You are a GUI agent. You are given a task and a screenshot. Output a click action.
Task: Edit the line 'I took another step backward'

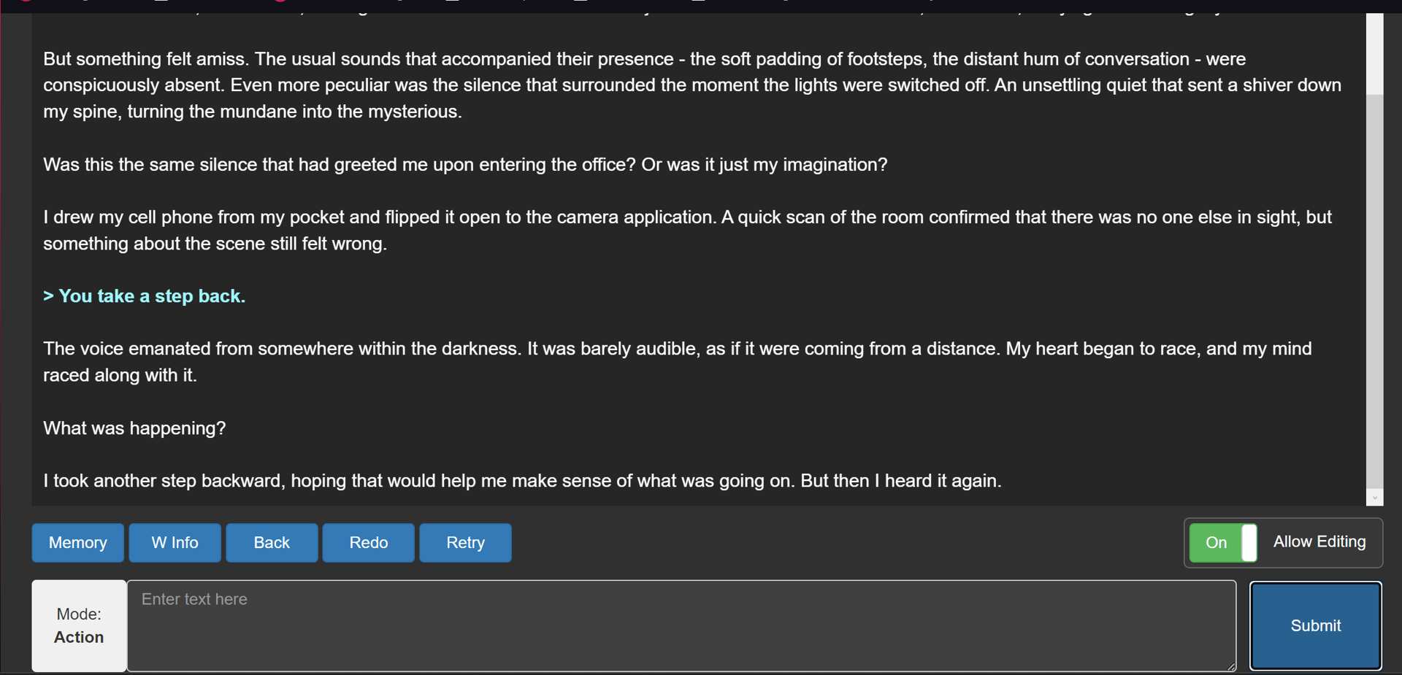(x=522, y=481)
